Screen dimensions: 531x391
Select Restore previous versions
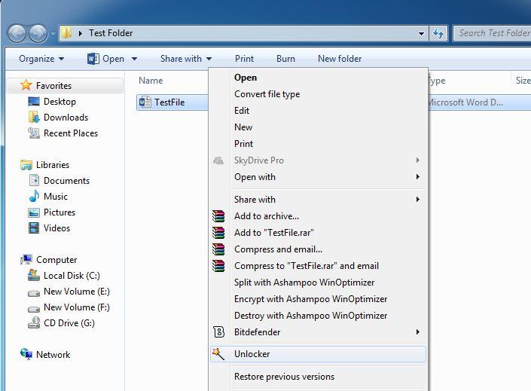[284, 377]
